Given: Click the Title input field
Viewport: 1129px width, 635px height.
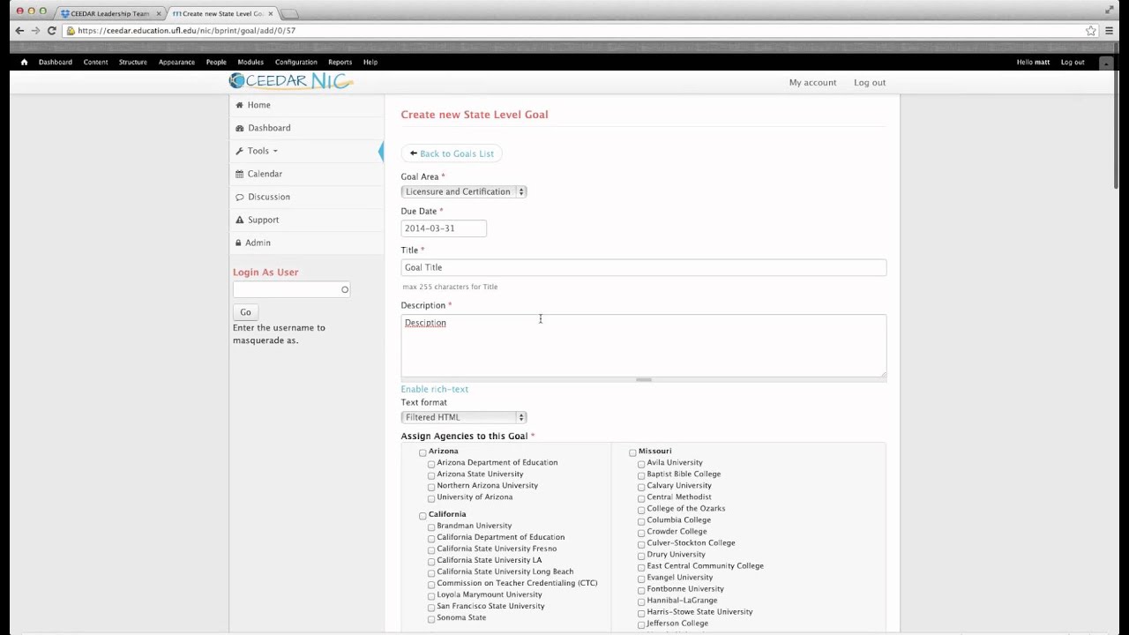Looking at the screenshot, I should click(644, 267).
